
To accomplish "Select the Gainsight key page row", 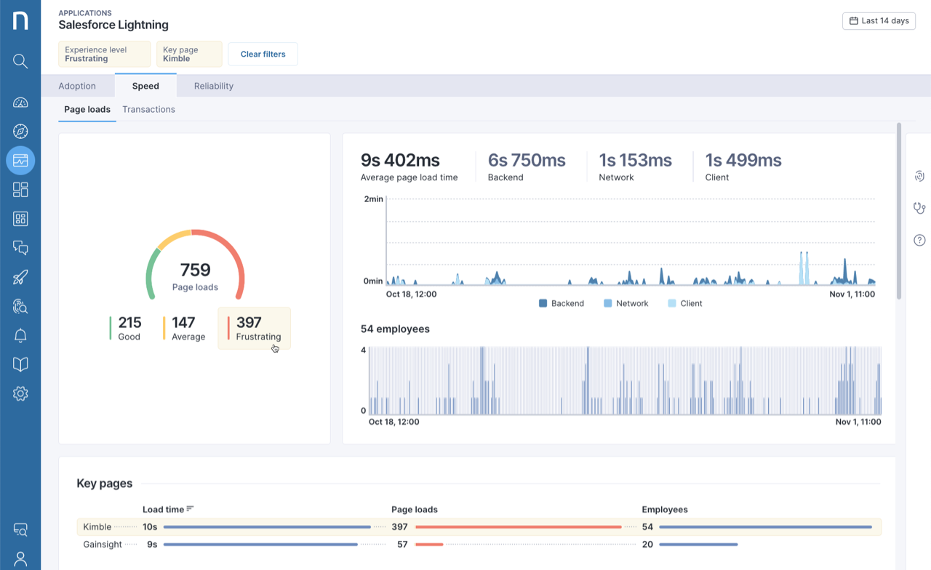I will click(x=479, y=544).
